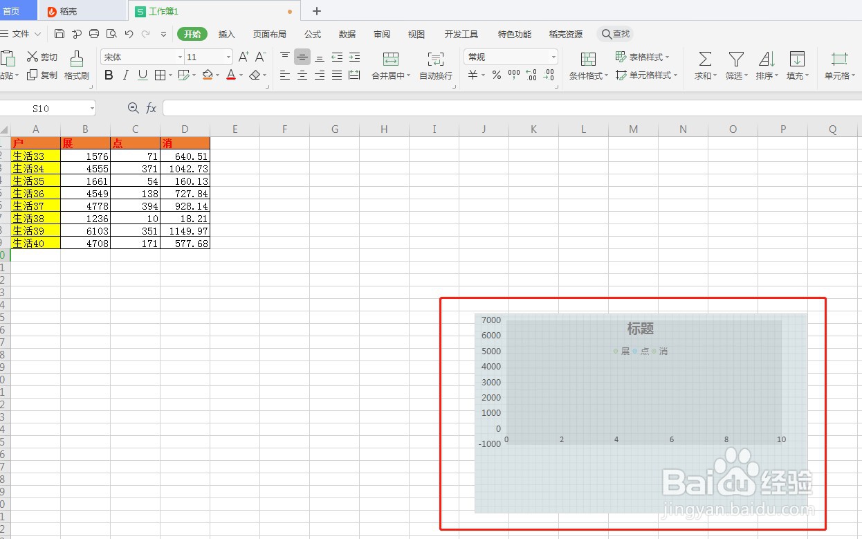Align text to the right

[320, 75]
